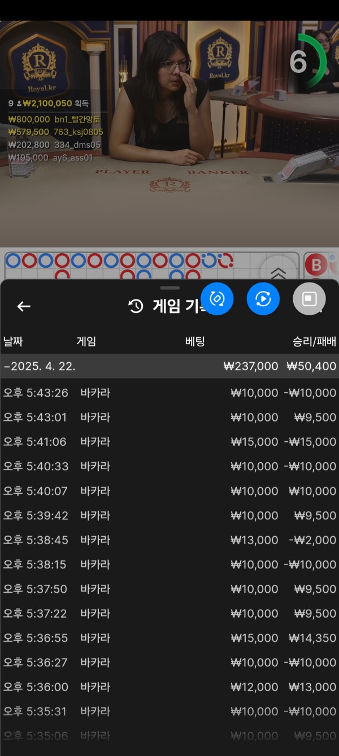Tap the daily bet total ₩237,000
339x756 pixels.
[251, 366]
